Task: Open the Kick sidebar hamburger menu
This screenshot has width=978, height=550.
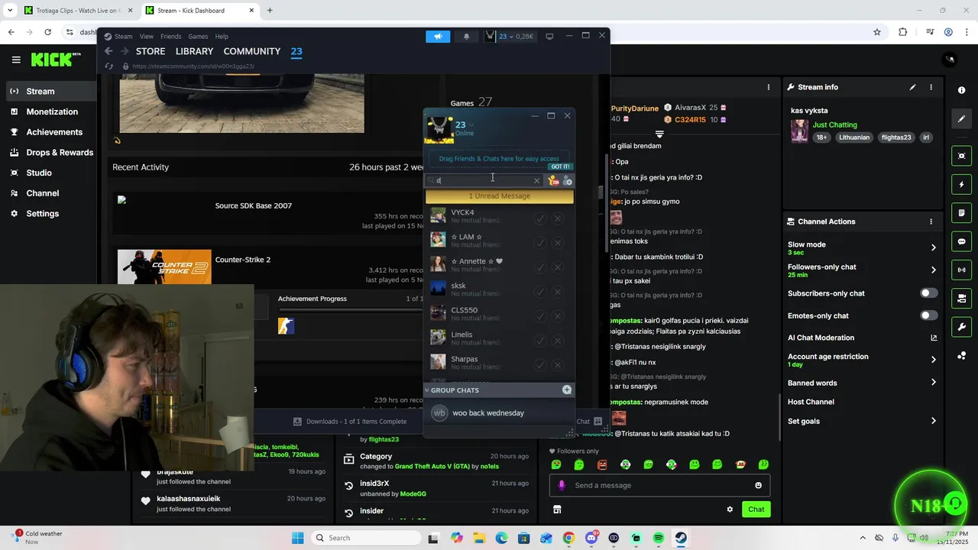Action: coord(16,59)
